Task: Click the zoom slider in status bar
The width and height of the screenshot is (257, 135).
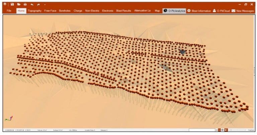Action: pos(238,130)
